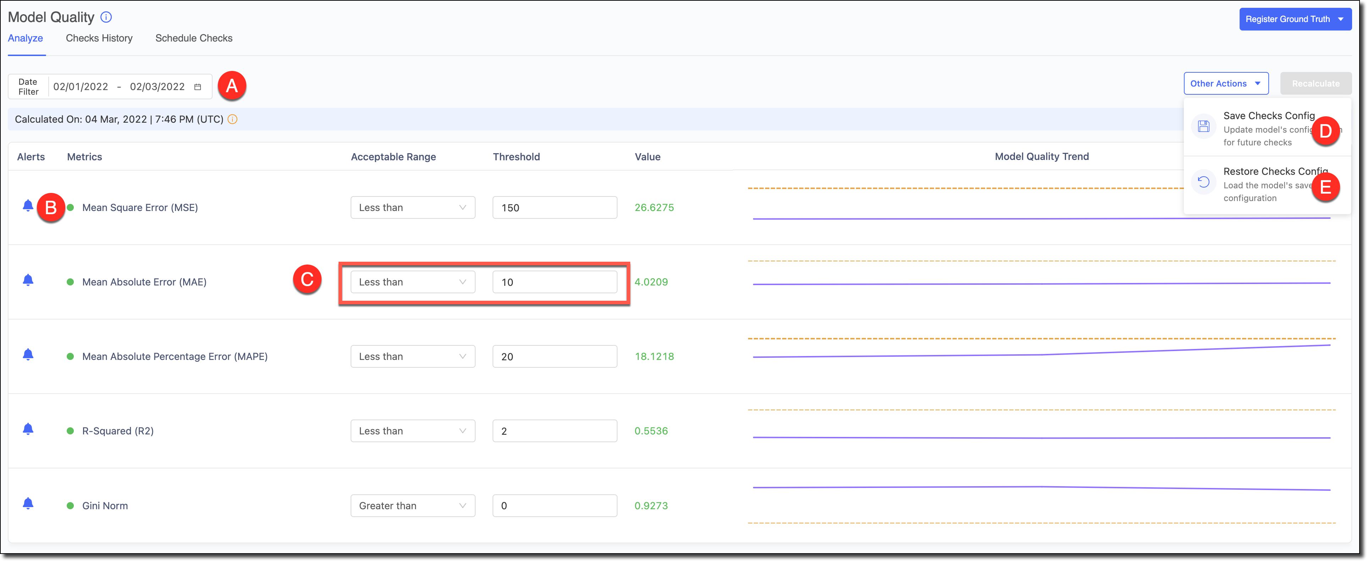Click the Model Quality Trend column header
The image size is (1367, 561).
tap(1042, 156)
